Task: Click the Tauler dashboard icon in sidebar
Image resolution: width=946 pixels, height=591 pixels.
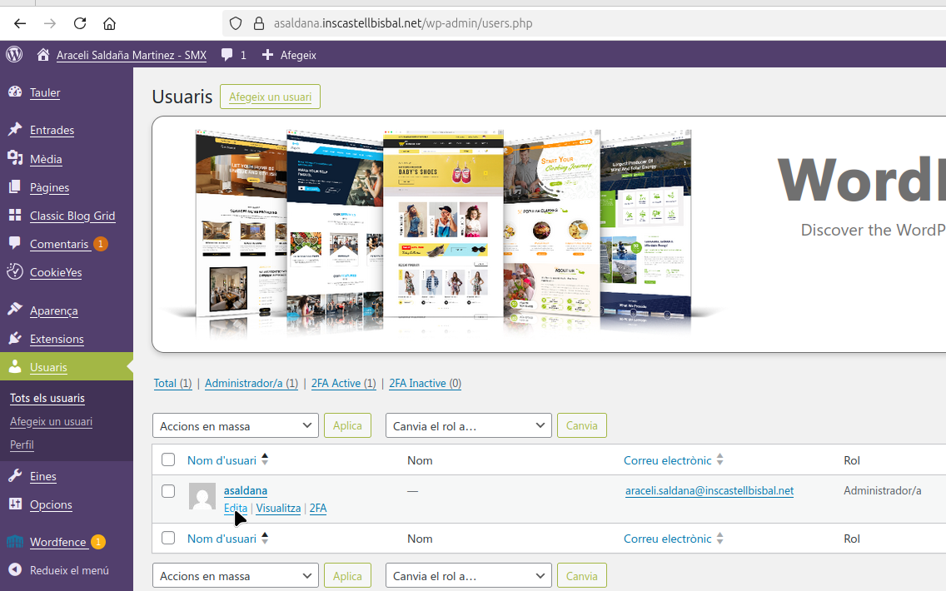Action: click(15, 92)
